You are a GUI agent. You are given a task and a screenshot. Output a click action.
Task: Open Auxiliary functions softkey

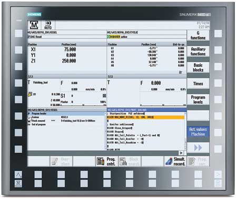point(198,52)
